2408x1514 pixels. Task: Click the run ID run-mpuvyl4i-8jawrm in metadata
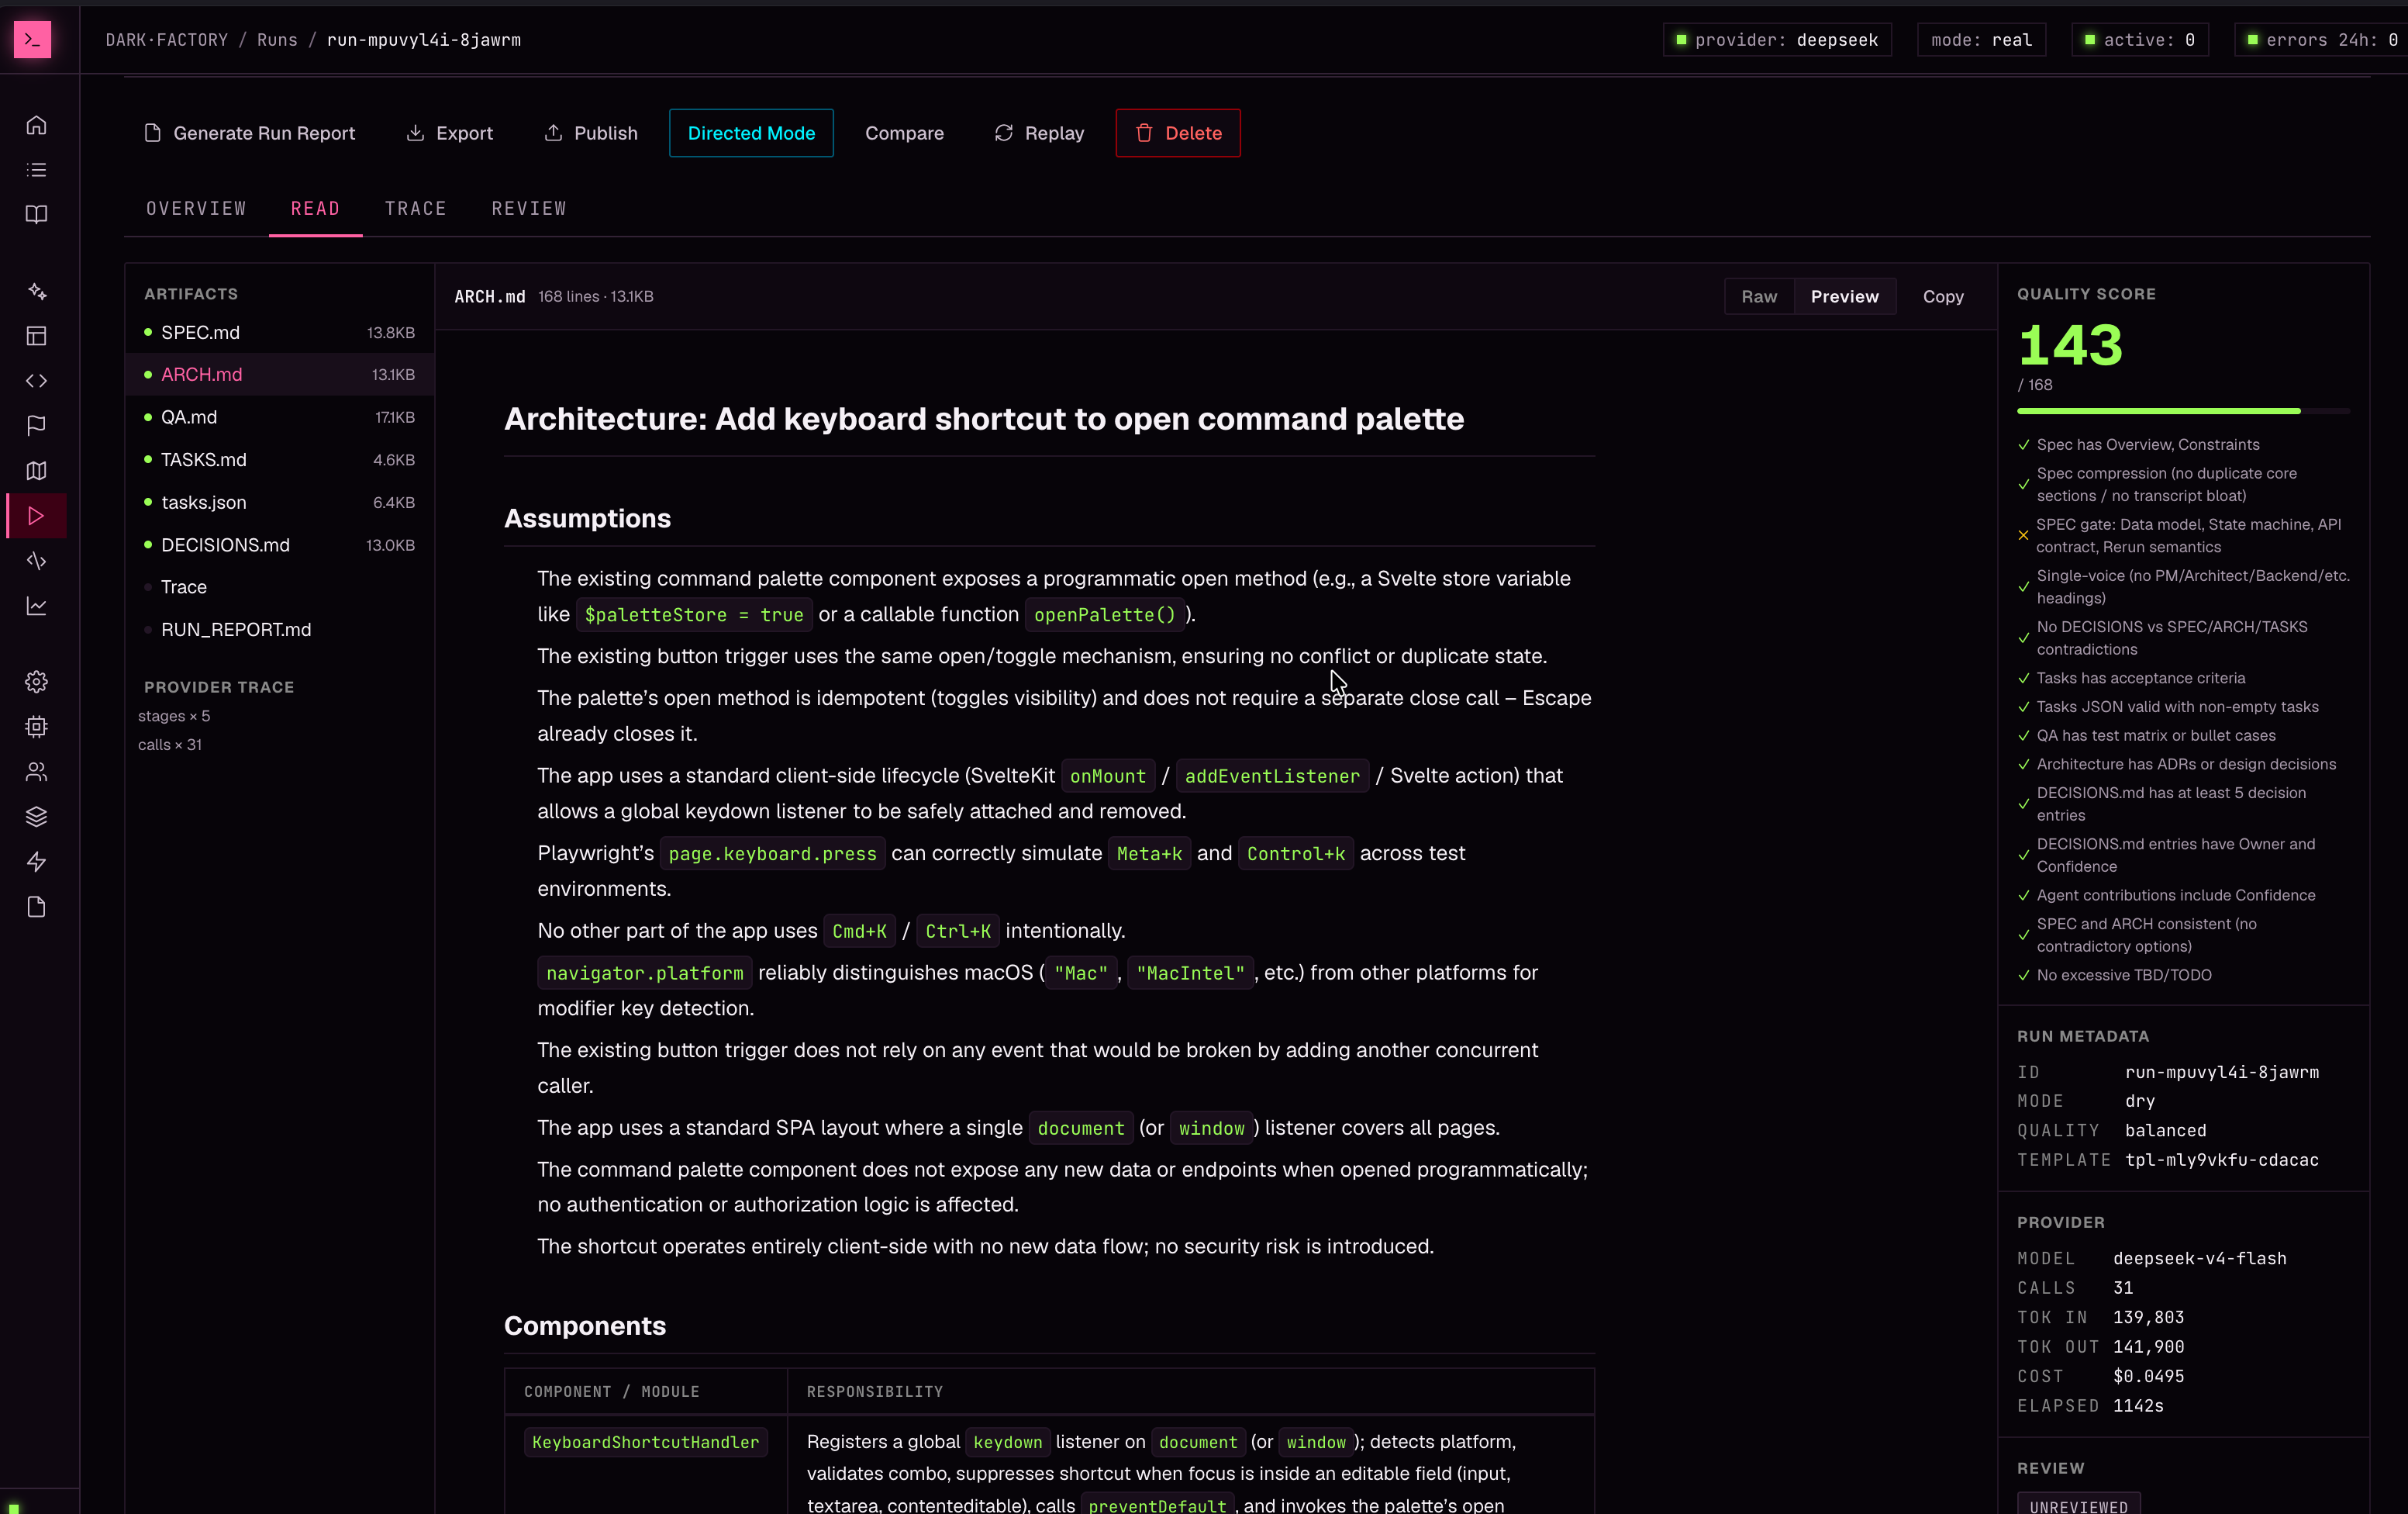2221,1072
